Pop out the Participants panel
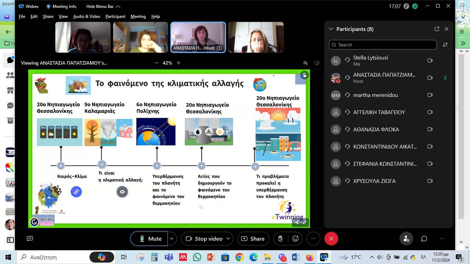Viewport: 470px width, 264px height. point(437,29)
